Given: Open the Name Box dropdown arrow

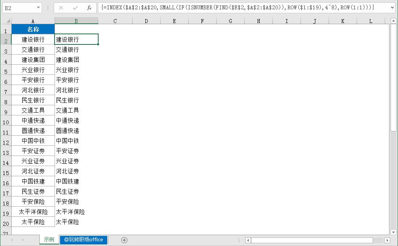Looking at the screenshot, I should [x=38, y=8].
